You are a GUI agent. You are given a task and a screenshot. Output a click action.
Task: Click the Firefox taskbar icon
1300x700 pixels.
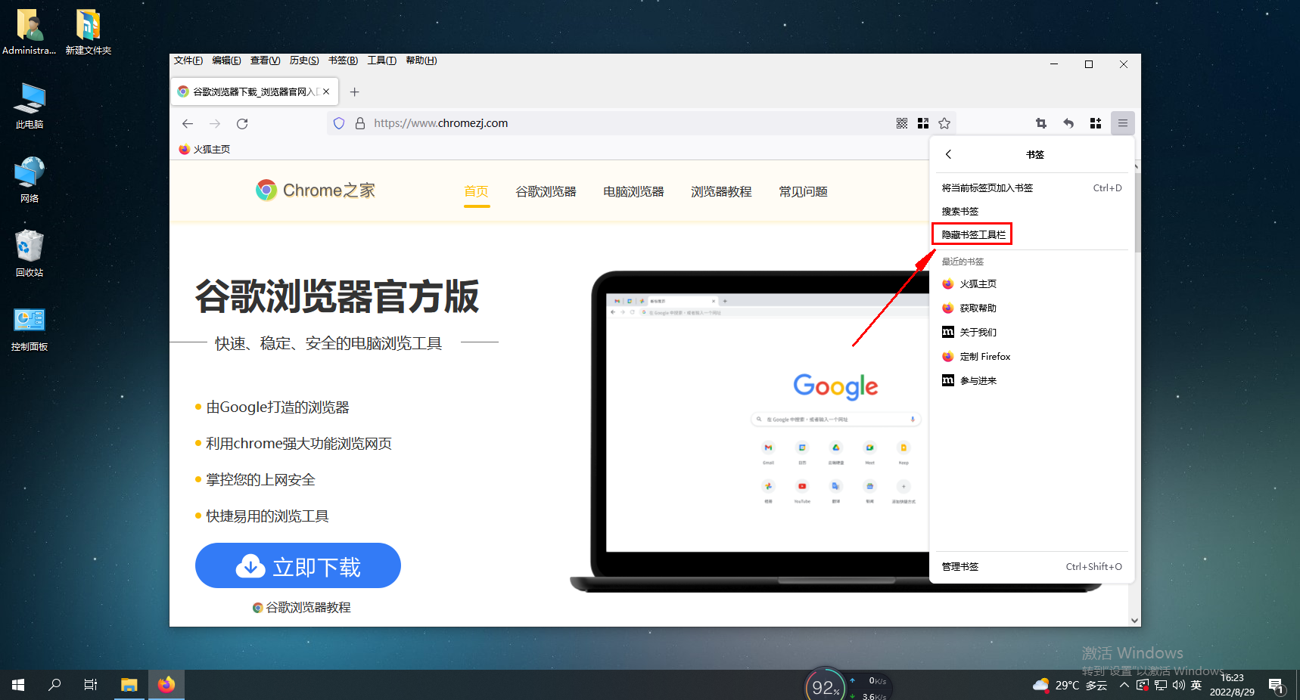pos(166,685)
